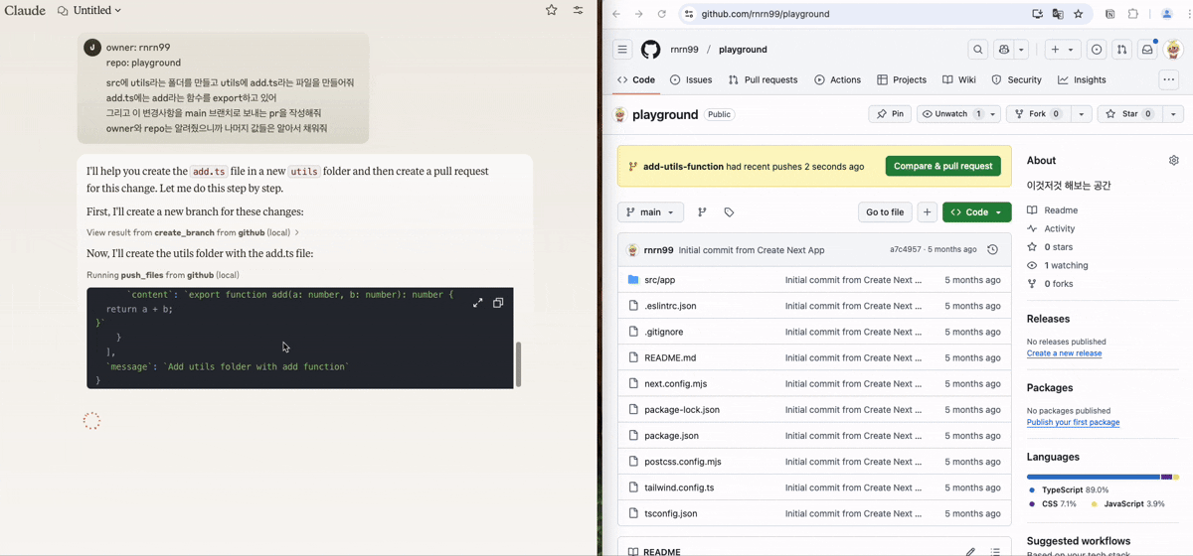Go back in browser
Screen dimensions: 1193x556
(616, 14)
